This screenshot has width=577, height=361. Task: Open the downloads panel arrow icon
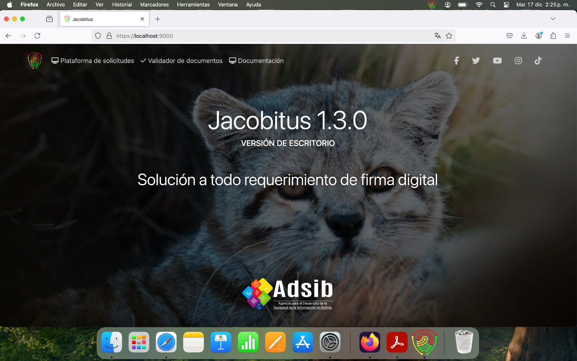(x=524, y=36)
